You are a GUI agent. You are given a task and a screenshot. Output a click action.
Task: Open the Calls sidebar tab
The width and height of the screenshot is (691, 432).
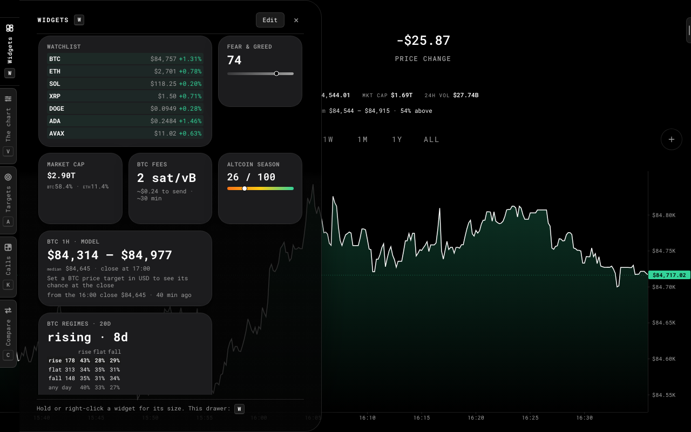[x=8, y=267]
